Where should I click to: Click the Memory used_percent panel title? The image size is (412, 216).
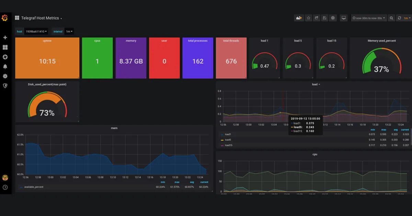point(381,41)
